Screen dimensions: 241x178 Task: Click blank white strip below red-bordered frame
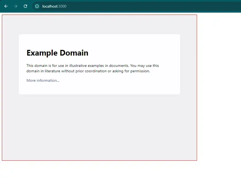coord(108,169)
